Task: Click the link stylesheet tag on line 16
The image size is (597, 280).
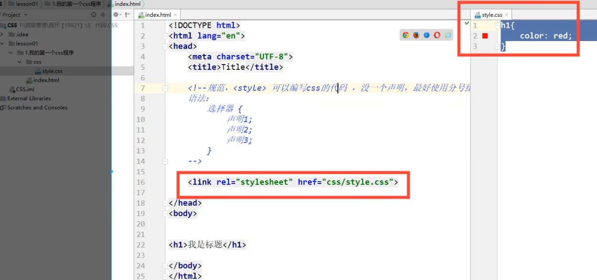Action: tap(293, 182)
